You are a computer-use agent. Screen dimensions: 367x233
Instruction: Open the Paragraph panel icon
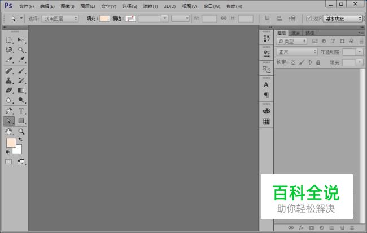pos(266,95)
